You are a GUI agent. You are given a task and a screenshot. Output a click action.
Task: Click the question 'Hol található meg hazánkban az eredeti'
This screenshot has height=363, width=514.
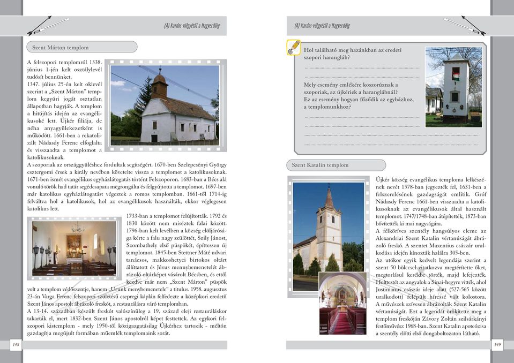pyautogui.click(x=352, y=50)
